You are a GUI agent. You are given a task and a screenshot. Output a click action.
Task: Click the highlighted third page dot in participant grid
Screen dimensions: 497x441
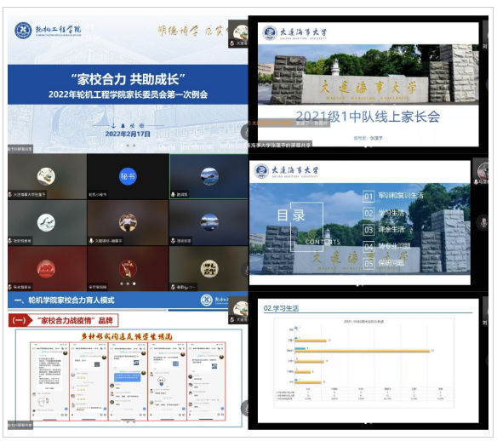[x=134, y=283]
